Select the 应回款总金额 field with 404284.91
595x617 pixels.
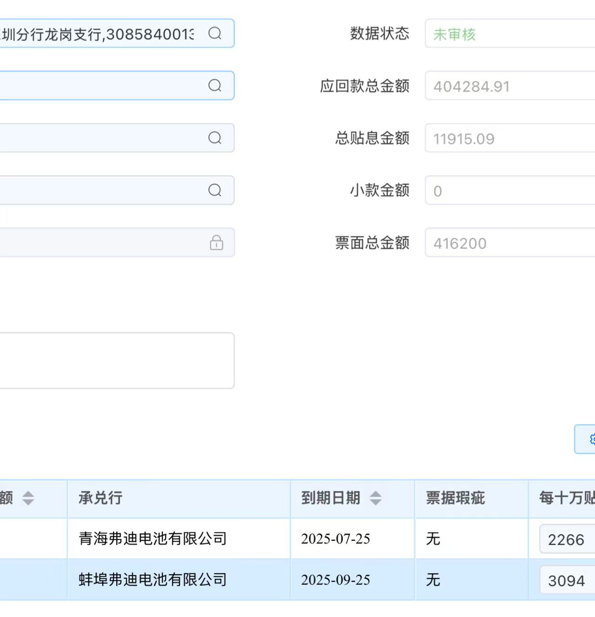509,86
